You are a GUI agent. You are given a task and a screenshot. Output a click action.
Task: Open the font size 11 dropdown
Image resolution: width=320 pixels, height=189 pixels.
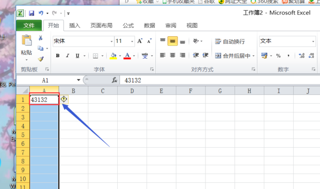pyautogui.click(x=132, y=41)
